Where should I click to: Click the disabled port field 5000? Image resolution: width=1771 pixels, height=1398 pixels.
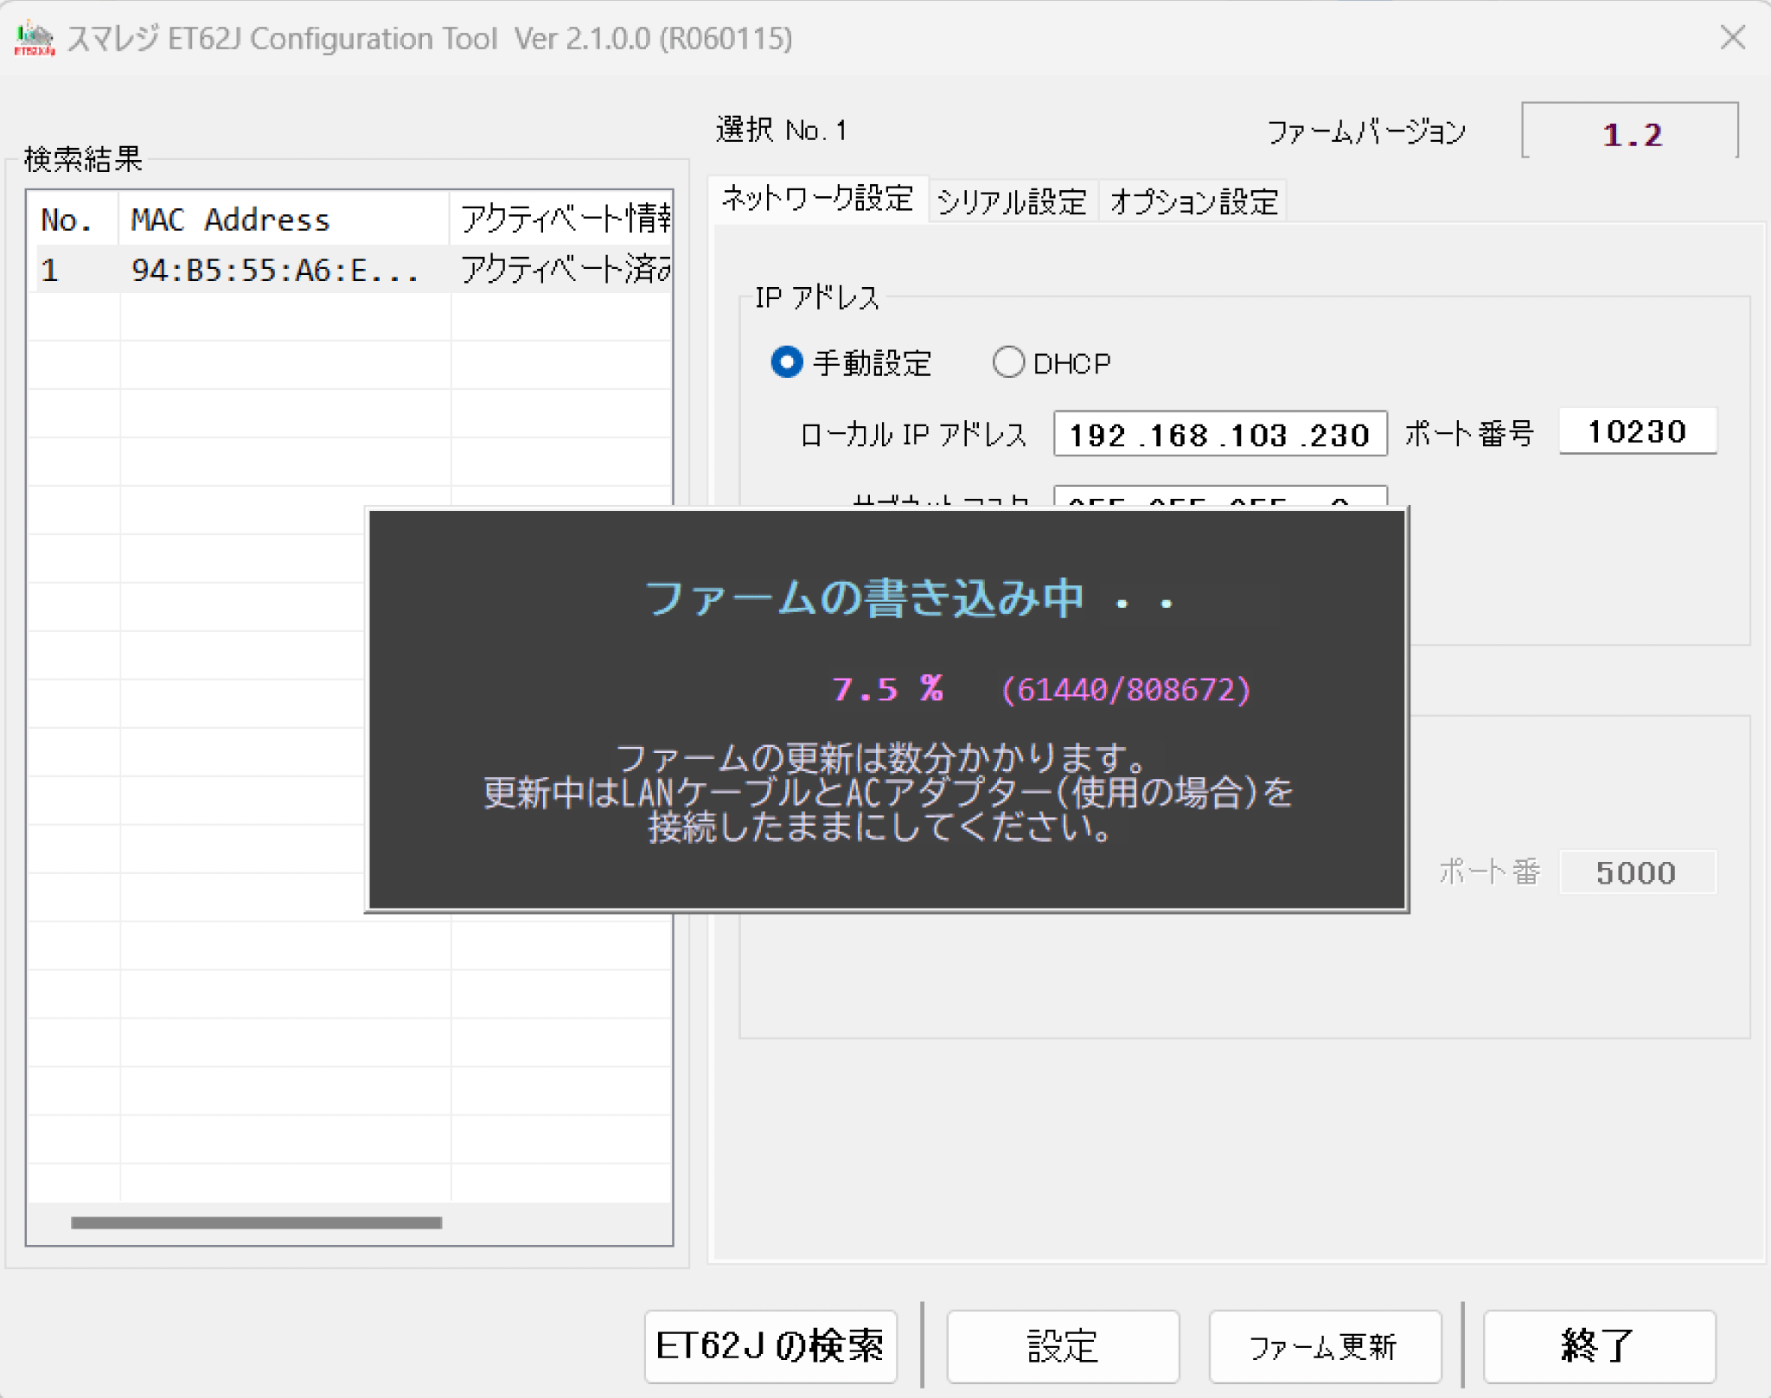[1637, 872]
